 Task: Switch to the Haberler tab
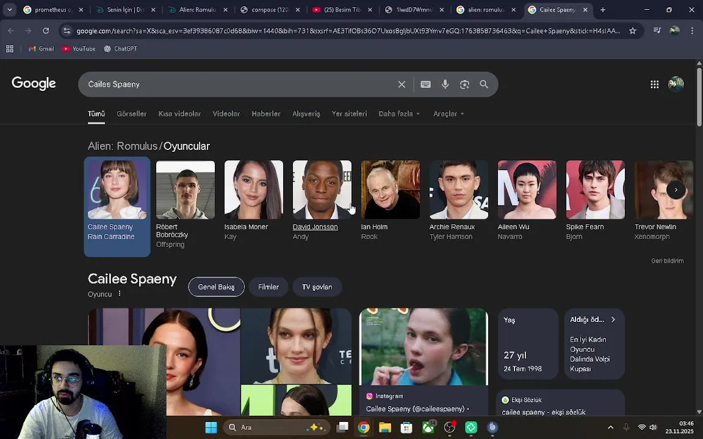tap(266, 114)
